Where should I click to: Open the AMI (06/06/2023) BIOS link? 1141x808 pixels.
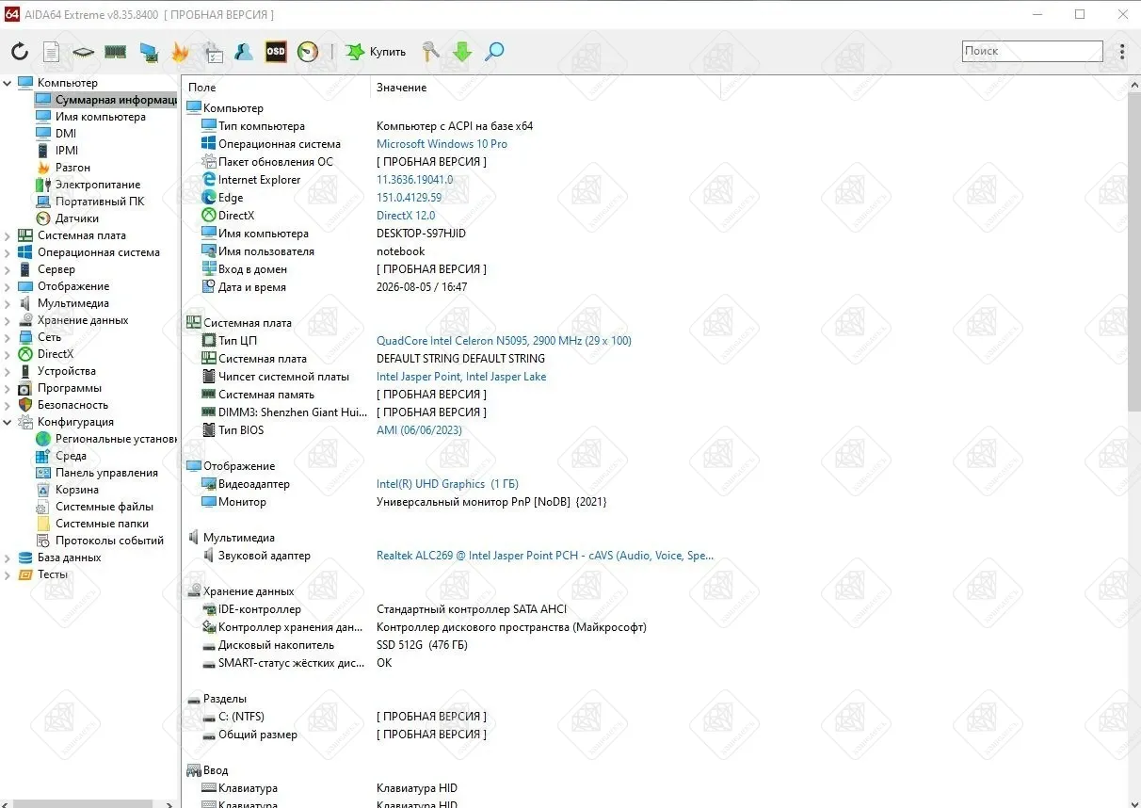[419, 430]
